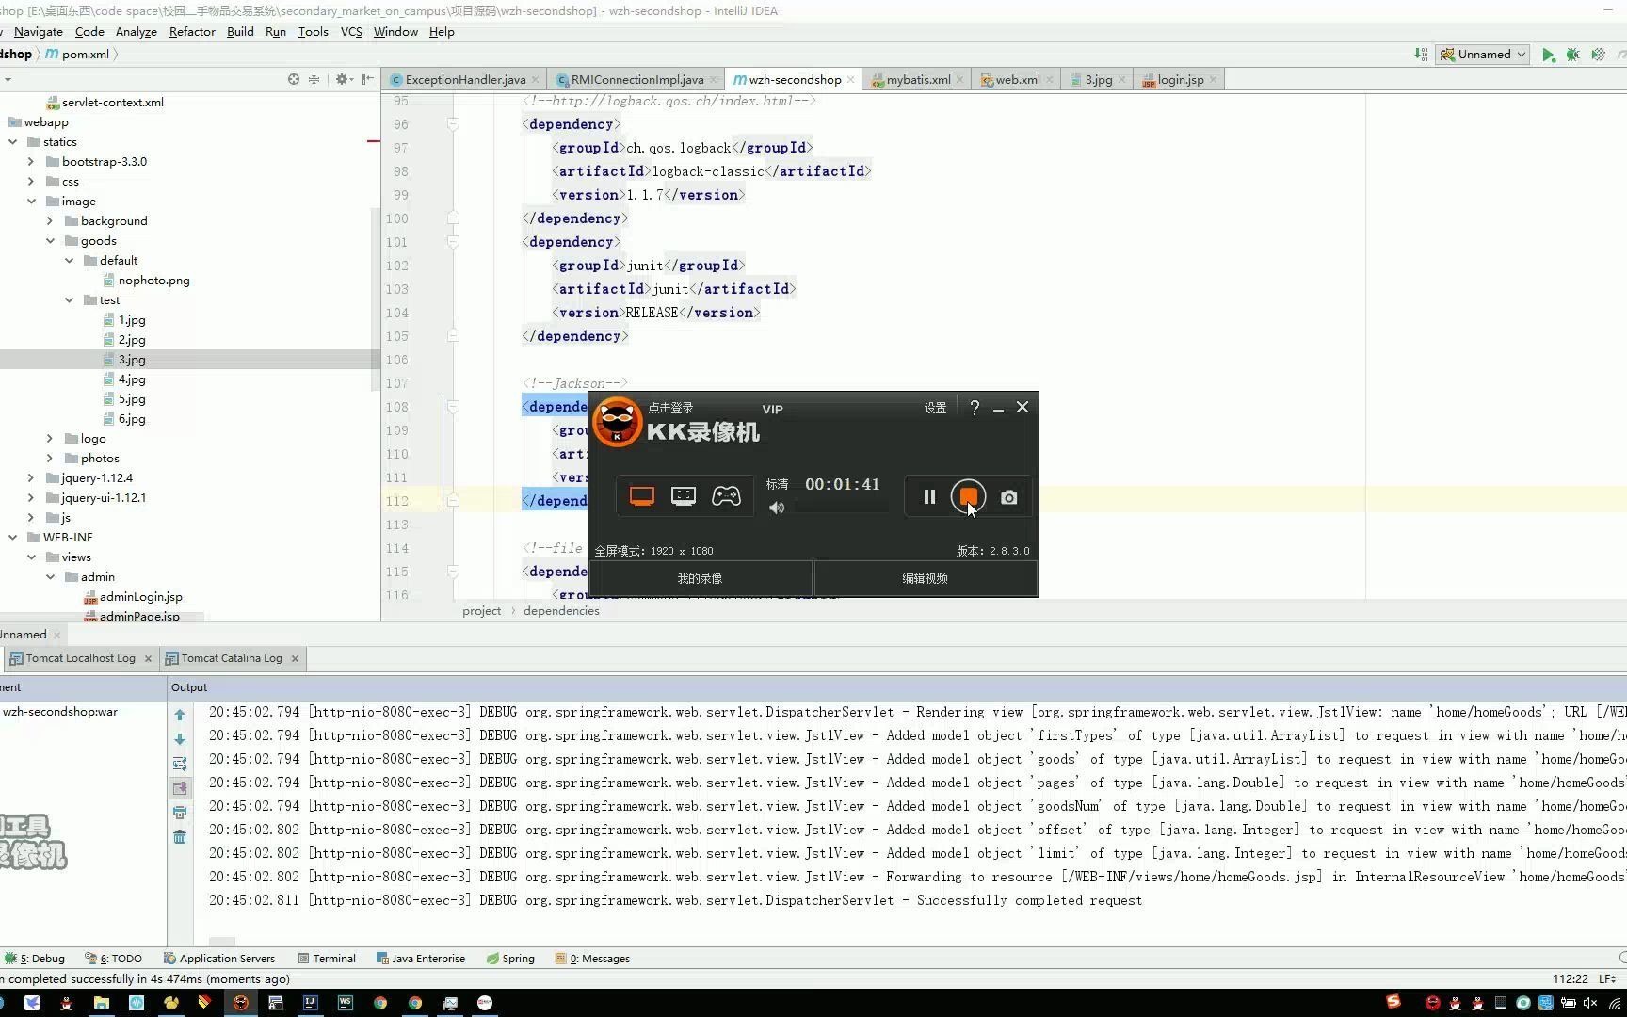This screenshot has height=1017, width=1627.
Task: Open project panel settings gear
Action: (x=343, y=79)
